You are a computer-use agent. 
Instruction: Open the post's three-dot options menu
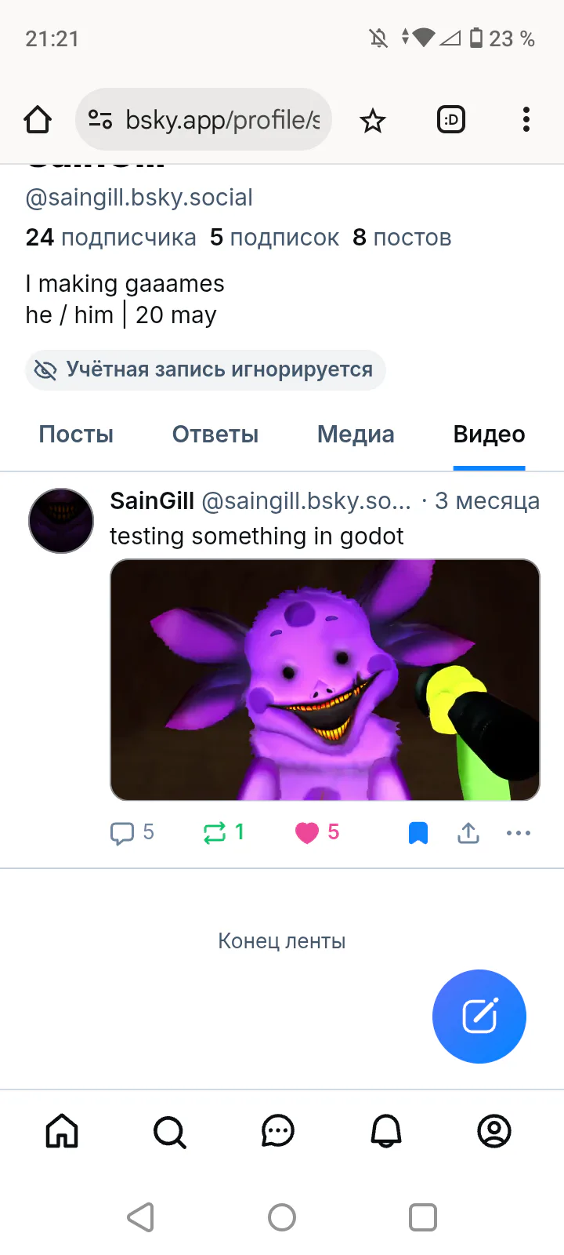519,833
